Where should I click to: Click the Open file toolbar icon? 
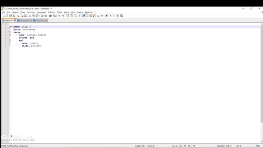[7, 16]
